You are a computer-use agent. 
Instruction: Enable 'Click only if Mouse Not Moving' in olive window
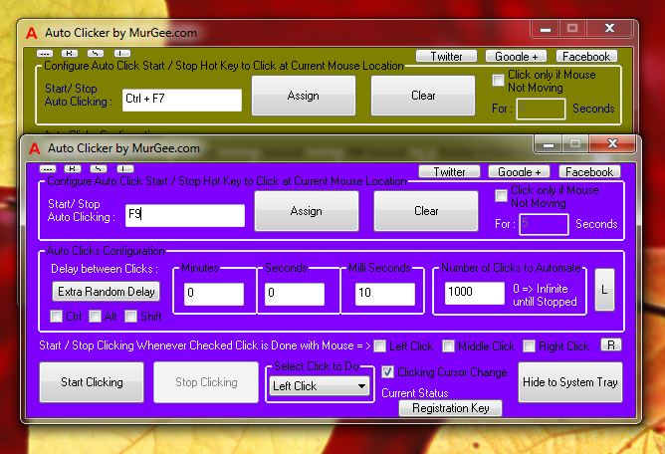(499, 81)
